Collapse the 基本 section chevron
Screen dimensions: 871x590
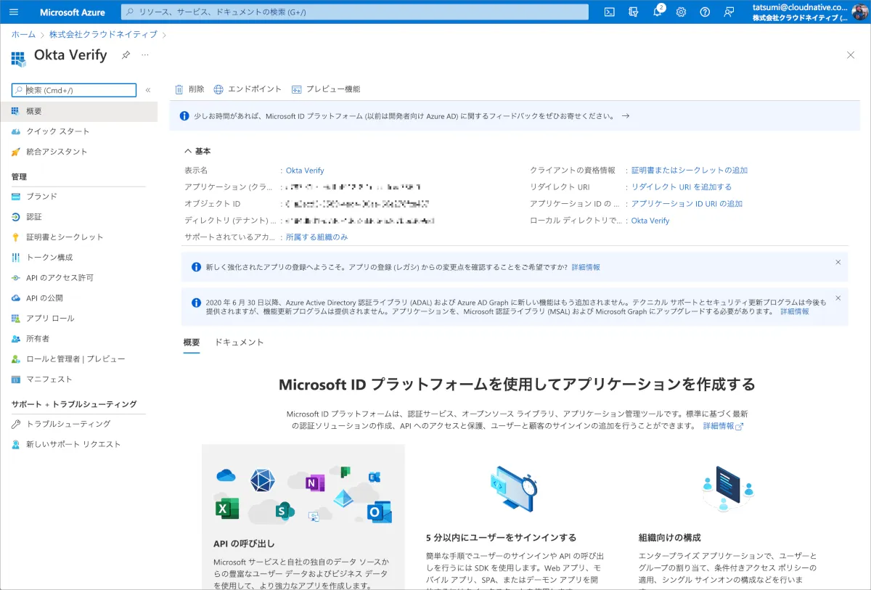pyautogui.click(x=188, y=151)
